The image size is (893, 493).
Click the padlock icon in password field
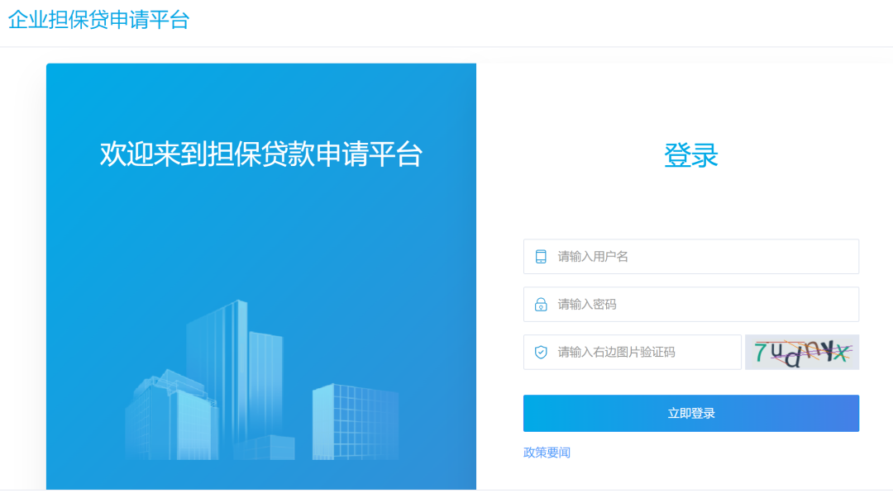click(541, 305)
